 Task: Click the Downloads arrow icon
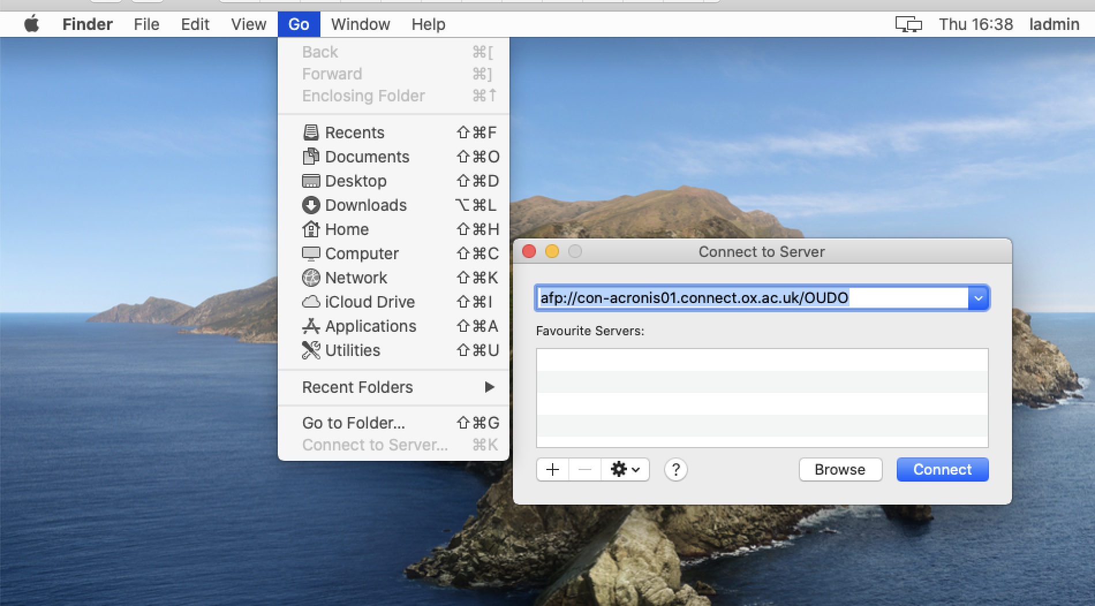[x=311, y=205]
